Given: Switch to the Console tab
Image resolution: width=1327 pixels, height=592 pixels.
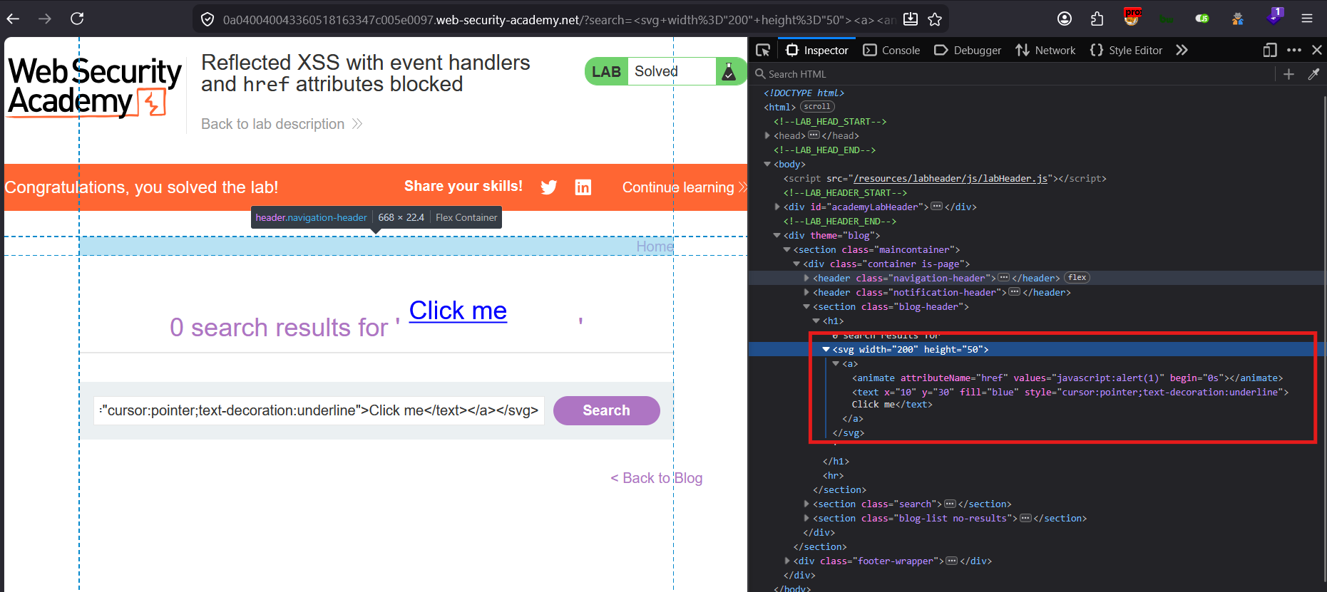Looking at the screenshot, I should pyautogui.click(x=891, y=50).
